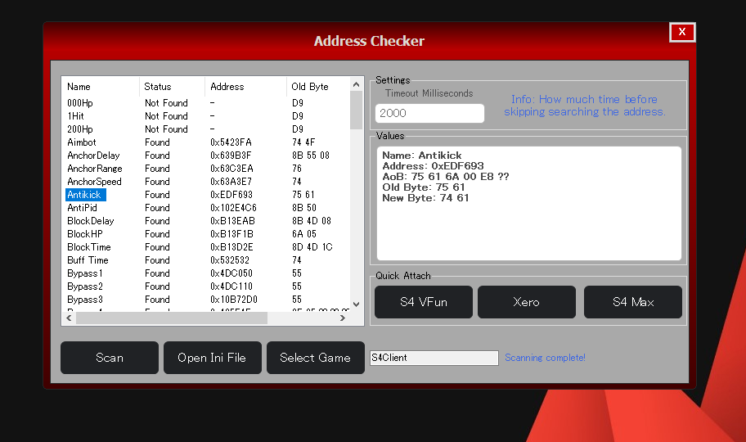Click address 0x102E4C6 of AntiPid
This screenshot has height=442, width=746.
click(x=233, y=208)
